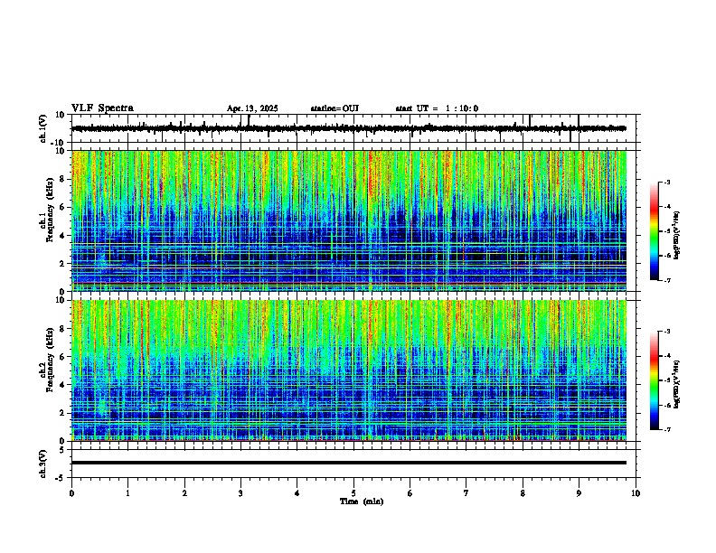The height and width of the screenshot is (553, 716).
Task: Click time axis tick label "9"
Action: (x=579, y=493)
